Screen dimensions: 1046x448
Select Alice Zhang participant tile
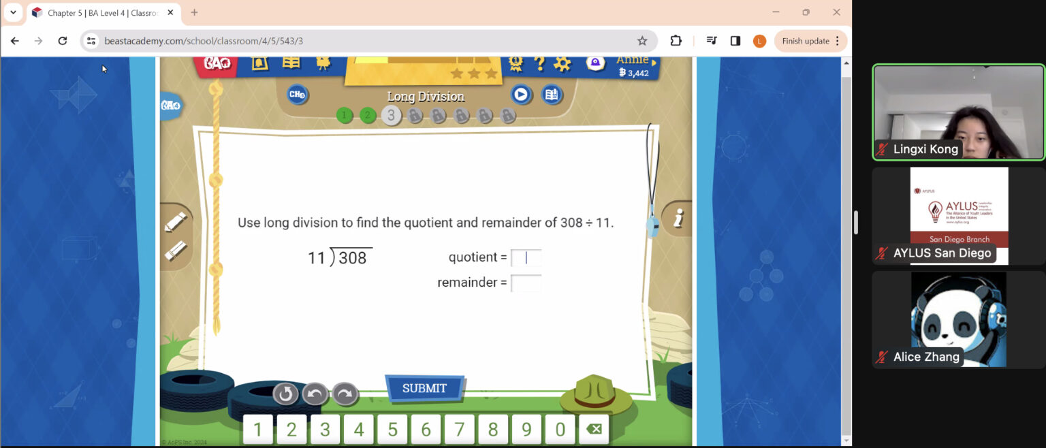coord(958,320)
